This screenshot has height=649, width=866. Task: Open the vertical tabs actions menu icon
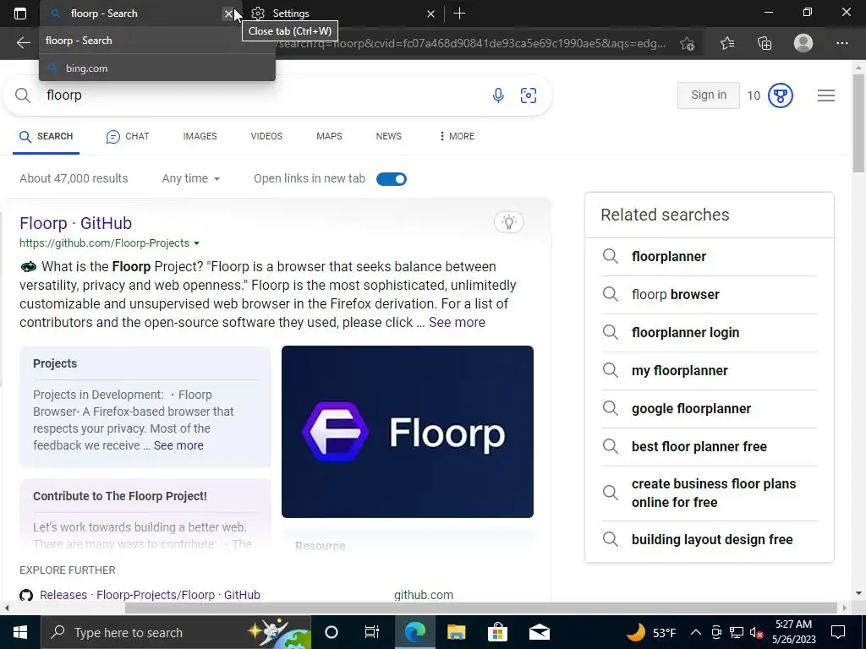(x=20, y=14)
